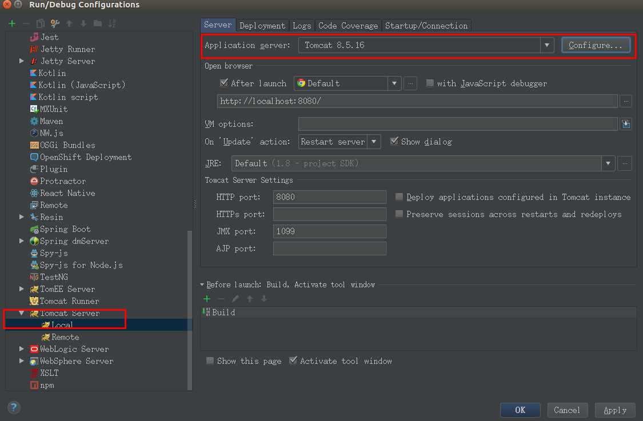
Task: Click sort configurations icon
Action: coord(112,23)
